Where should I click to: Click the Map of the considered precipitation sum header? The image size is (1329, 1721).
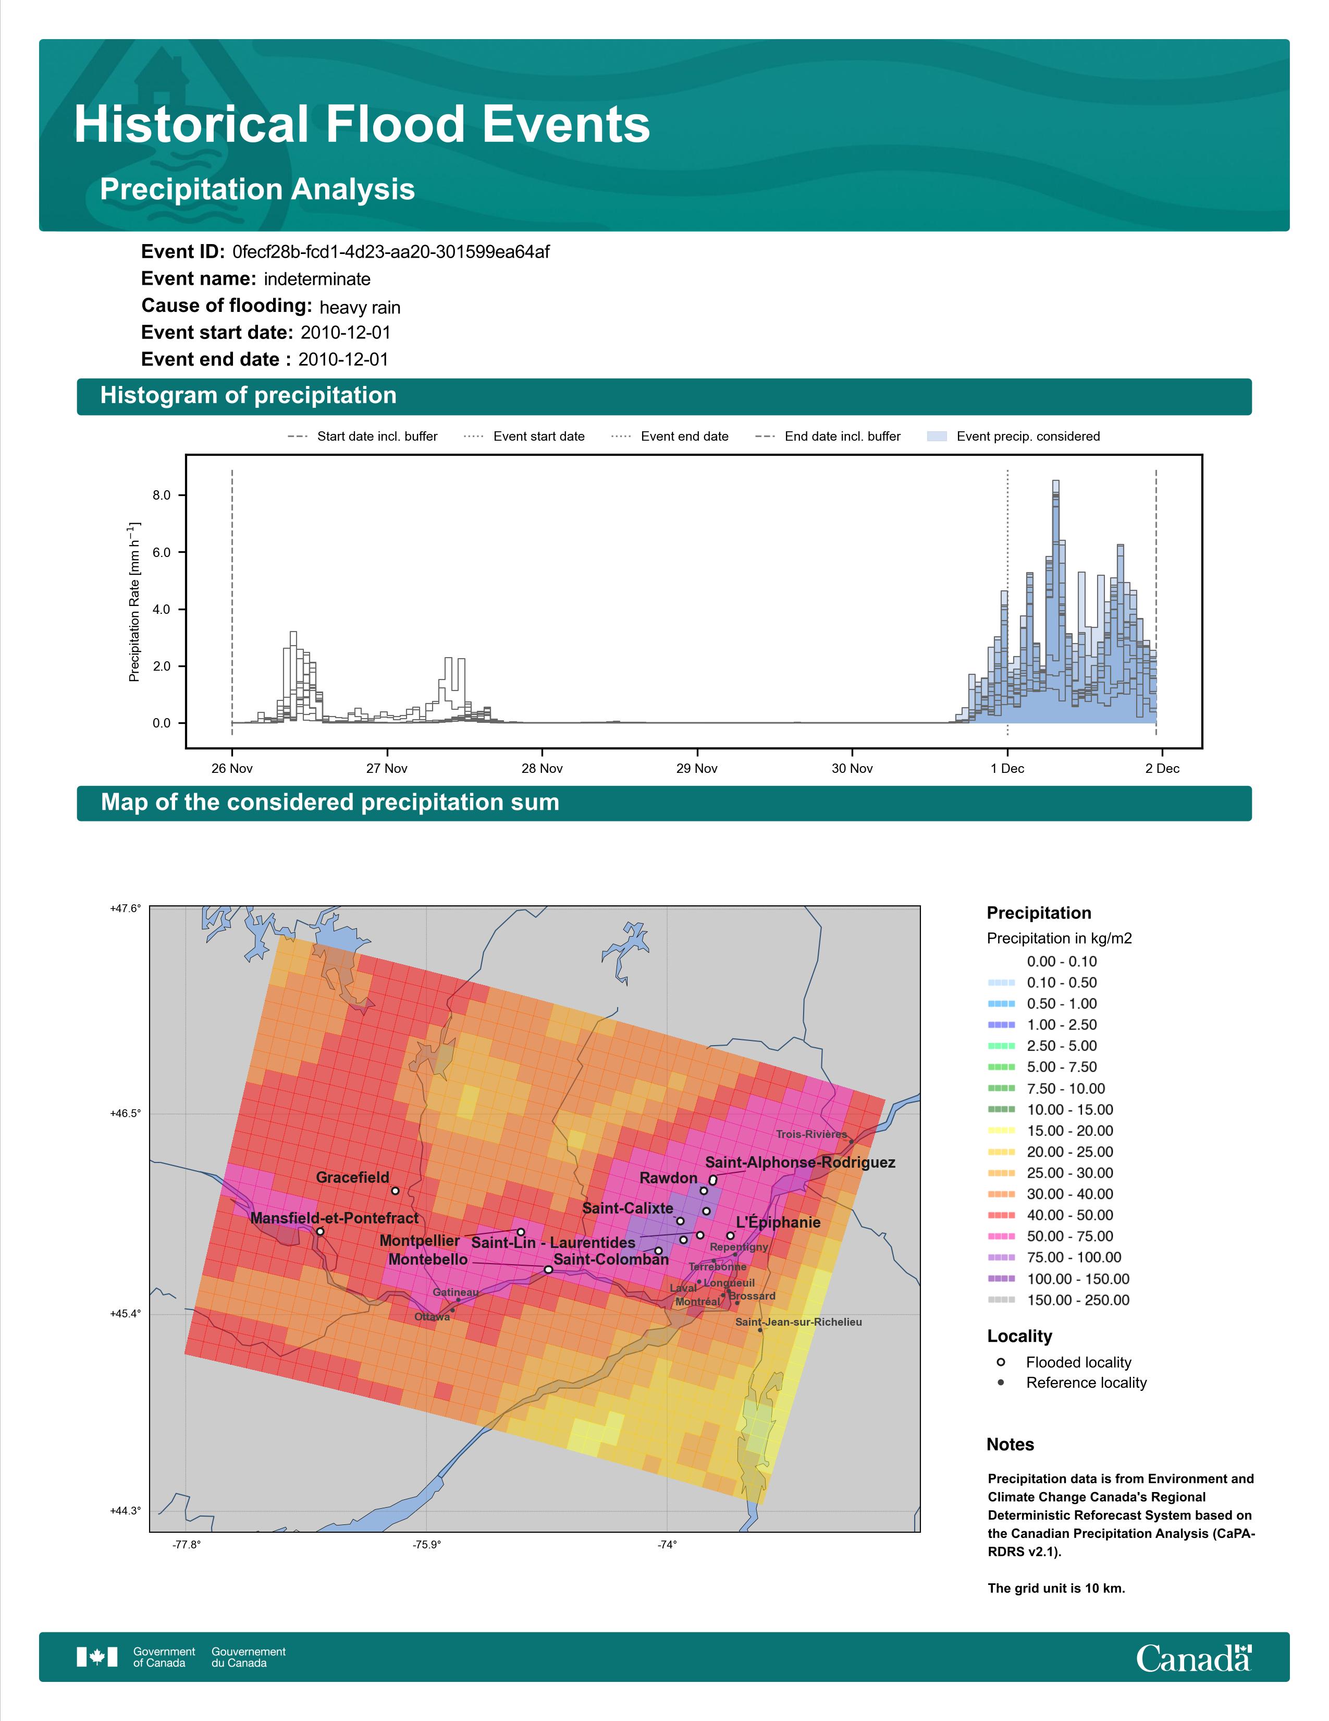(x=663, y=803)
